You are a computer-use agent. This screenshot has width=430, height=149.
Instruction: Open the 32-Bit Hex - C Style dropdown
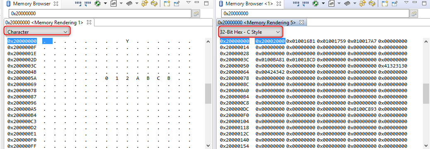click(250, 32)
